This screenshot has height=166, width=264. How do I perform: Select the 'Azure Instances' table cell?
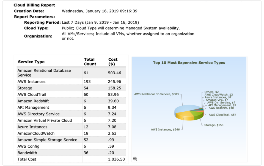pyautogui.click(x=32, y=127)
